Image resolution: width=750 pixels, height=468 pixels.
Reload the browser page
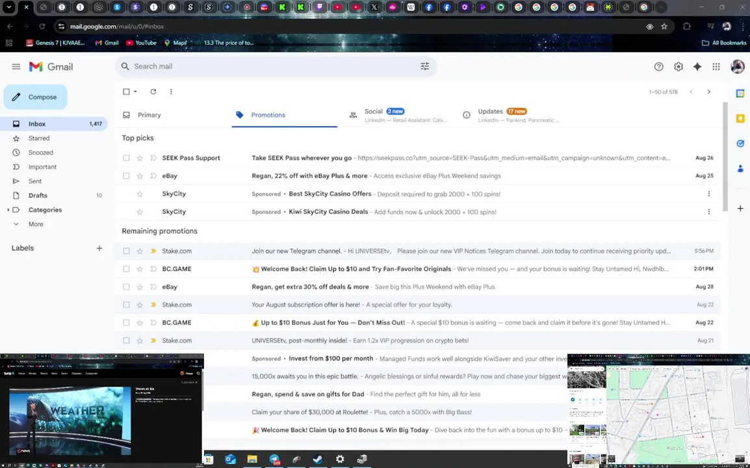[42, 26]
